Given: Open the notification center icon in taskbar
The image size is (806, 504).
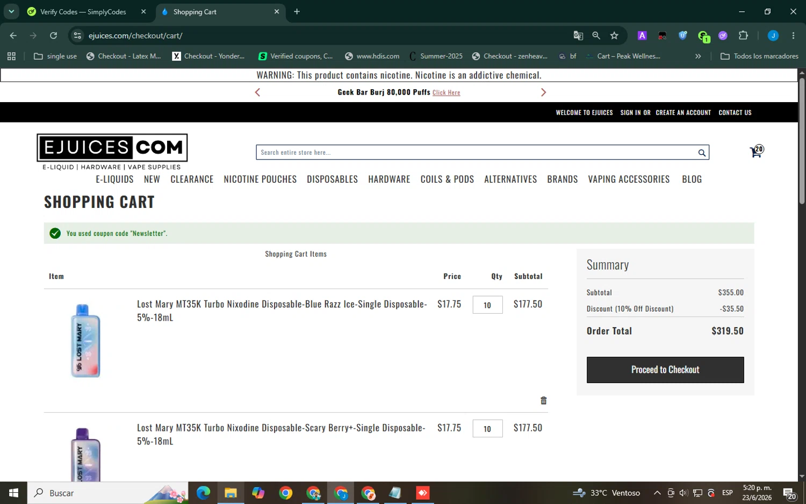Looking at the screenshot, I should coord(789,493).
